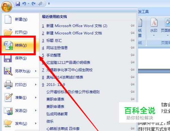Viewport: 170px width, 131px height.
Task: Click the 水印 watermark icon in ribbon
Action: (x=154, y=22)
